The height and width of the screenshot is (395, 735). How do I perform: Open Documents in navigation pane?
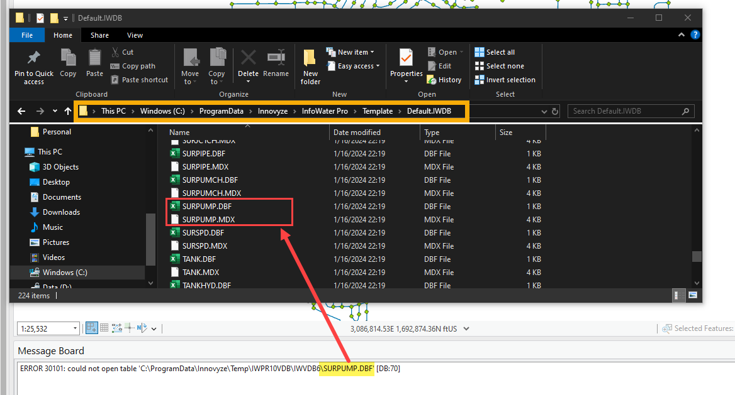(x=62, y=197)
